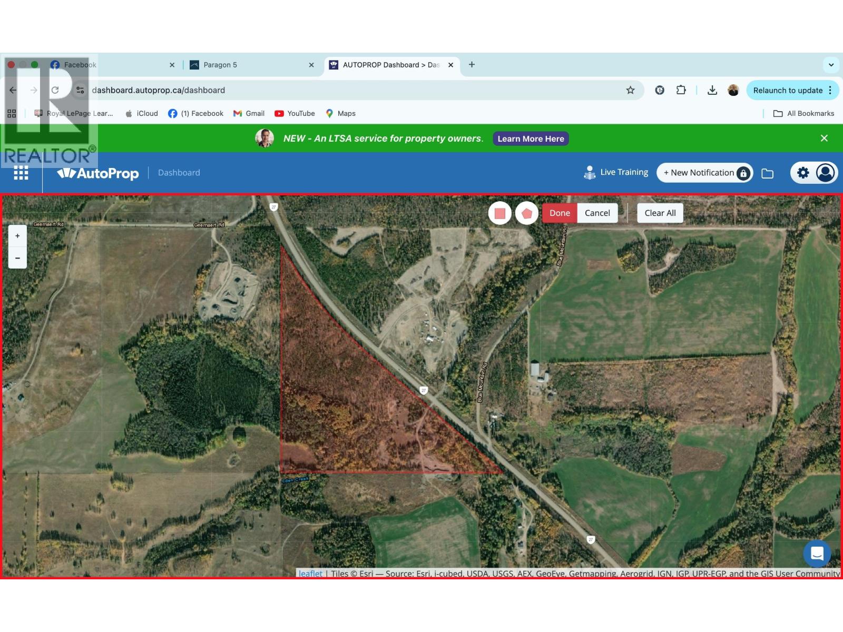Select the rectangle draw tool
843x632 pixels.
tap(499, 213)
